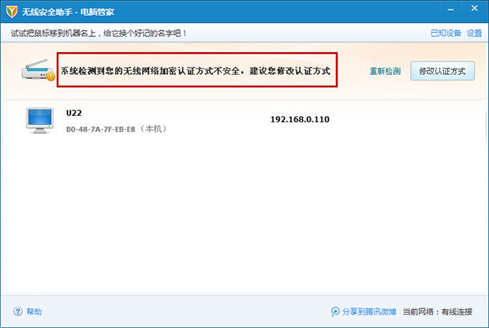The height and width of the screenshot is (328, 489).
Task: Click 分享到腾讯微博 link
Action: pyautogui.click(x=369, y=311)
